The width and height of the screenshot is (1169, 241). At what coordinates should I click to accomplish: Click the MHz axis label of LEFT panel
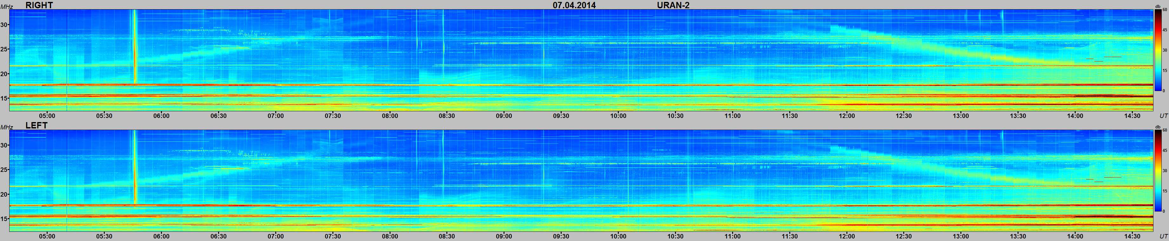pyautogui.click(x=6, y=127)
